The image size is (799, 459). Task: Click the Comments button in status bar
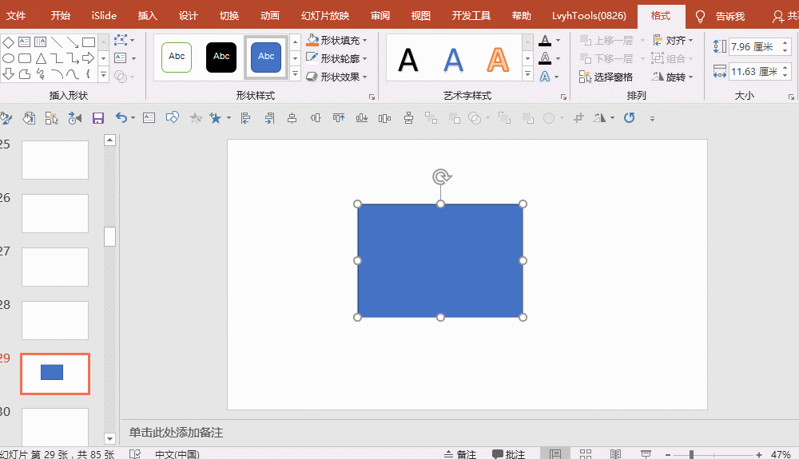(508, 454)
